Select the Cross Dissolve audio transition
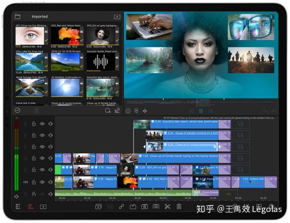290x223 pixels. coord(205,193)
